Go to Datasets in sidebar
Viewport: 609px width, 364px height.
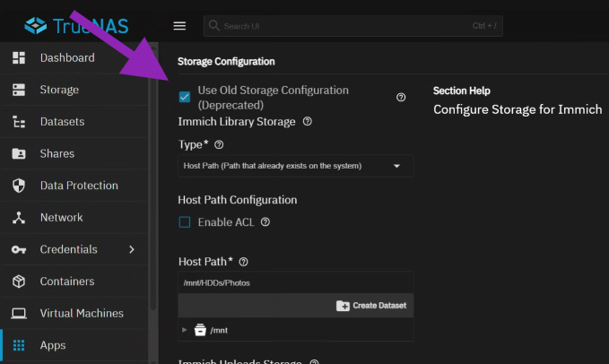pyautogui.click(x=62, y=122)
